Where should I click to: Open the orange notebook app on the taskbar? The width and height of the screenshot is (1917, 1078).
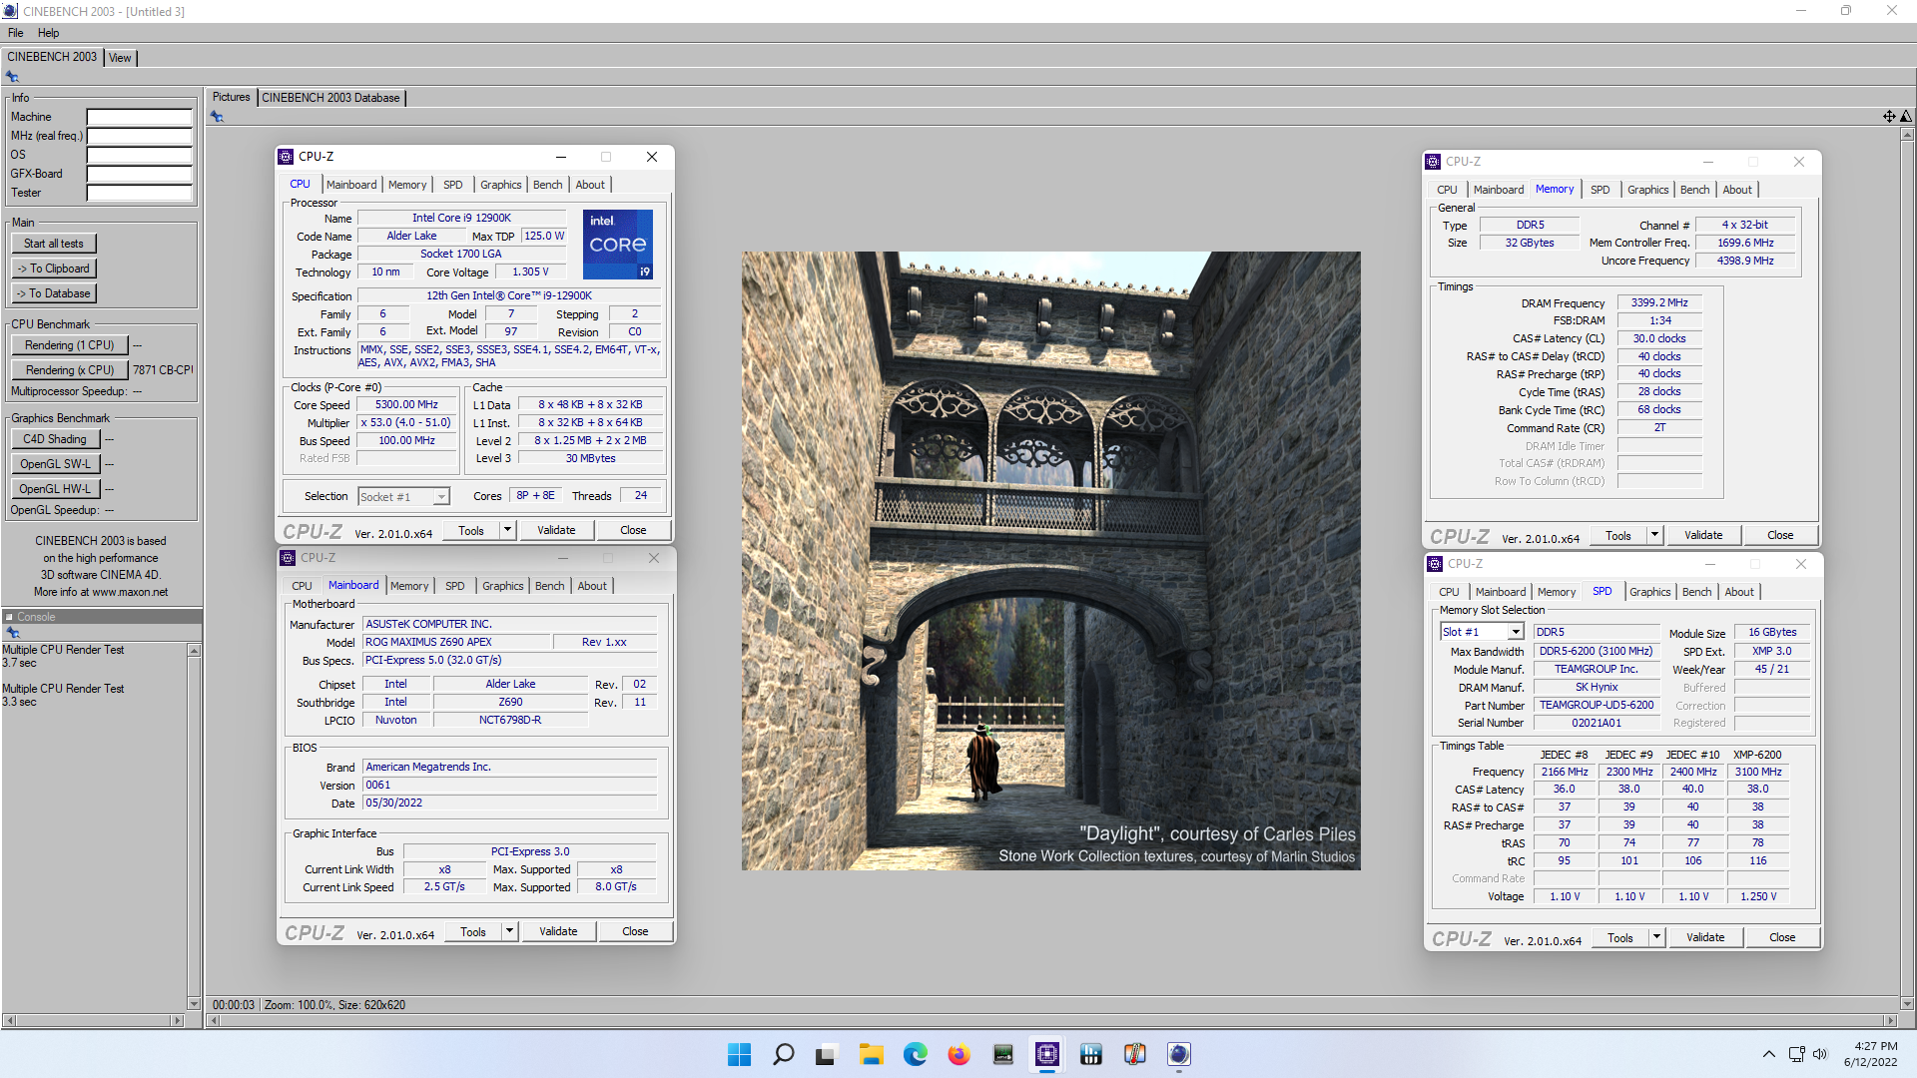1134,1054
